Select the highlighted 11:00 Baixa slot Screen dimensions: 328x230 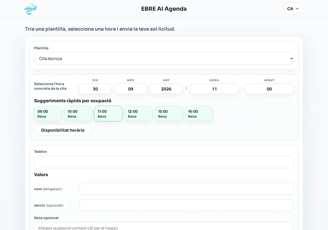pyautogui.click(x=108, y=114)
